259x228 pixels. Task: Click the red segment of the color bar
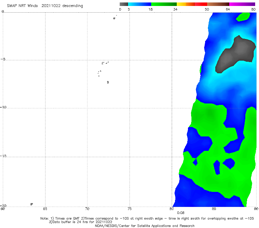pos(201,4)
